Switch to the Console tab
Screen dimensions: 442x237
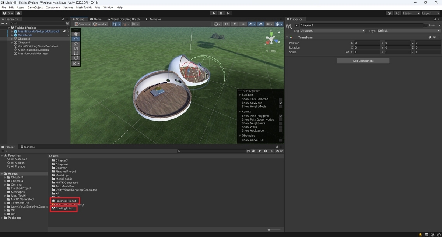tap(27, 147)
